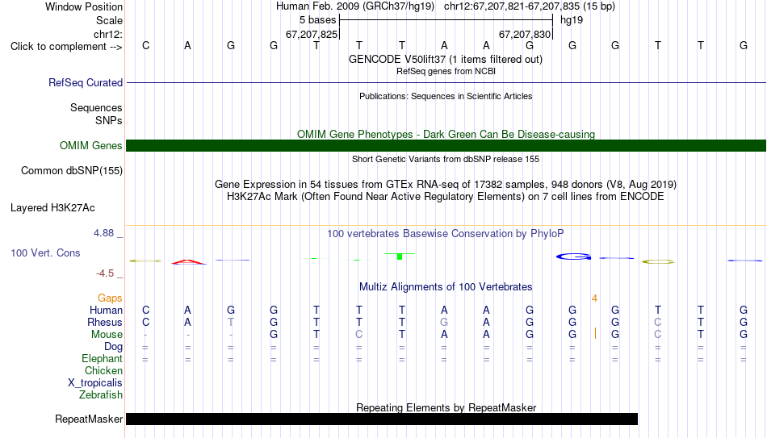The width and height of the screenshot is (767, 438).
Task: Click 'Short Genetic Variants from dbSNP release 155'
Action: [x=446, y=160]
